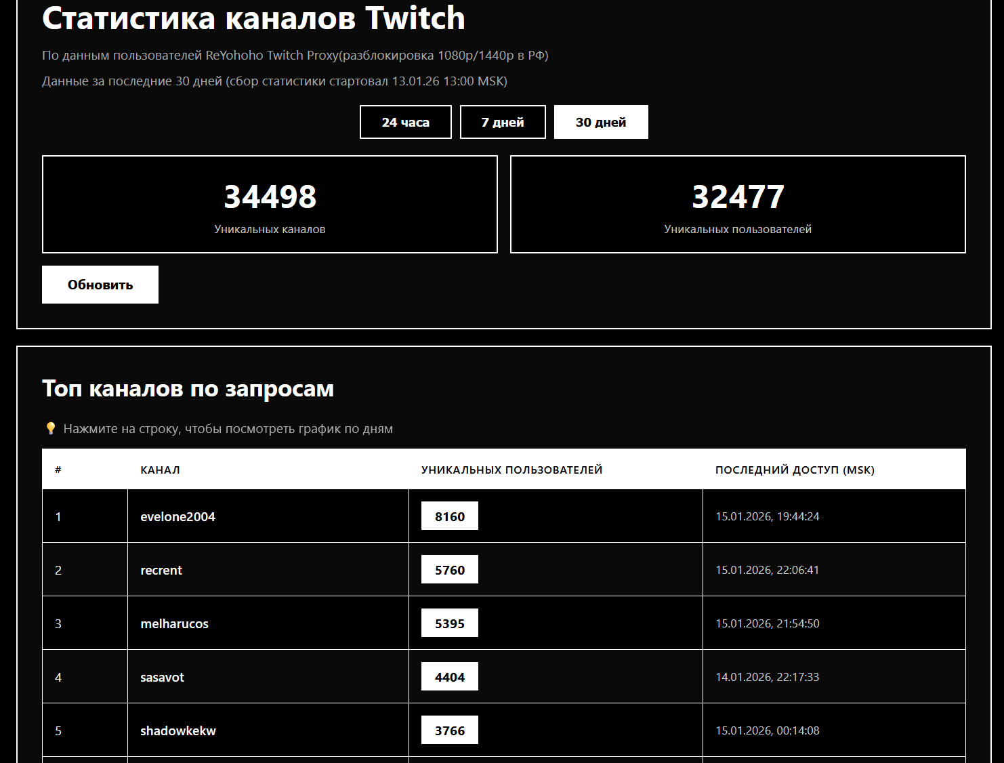
Task: Click the 5760 unique users badge
Action: (450, 569)
